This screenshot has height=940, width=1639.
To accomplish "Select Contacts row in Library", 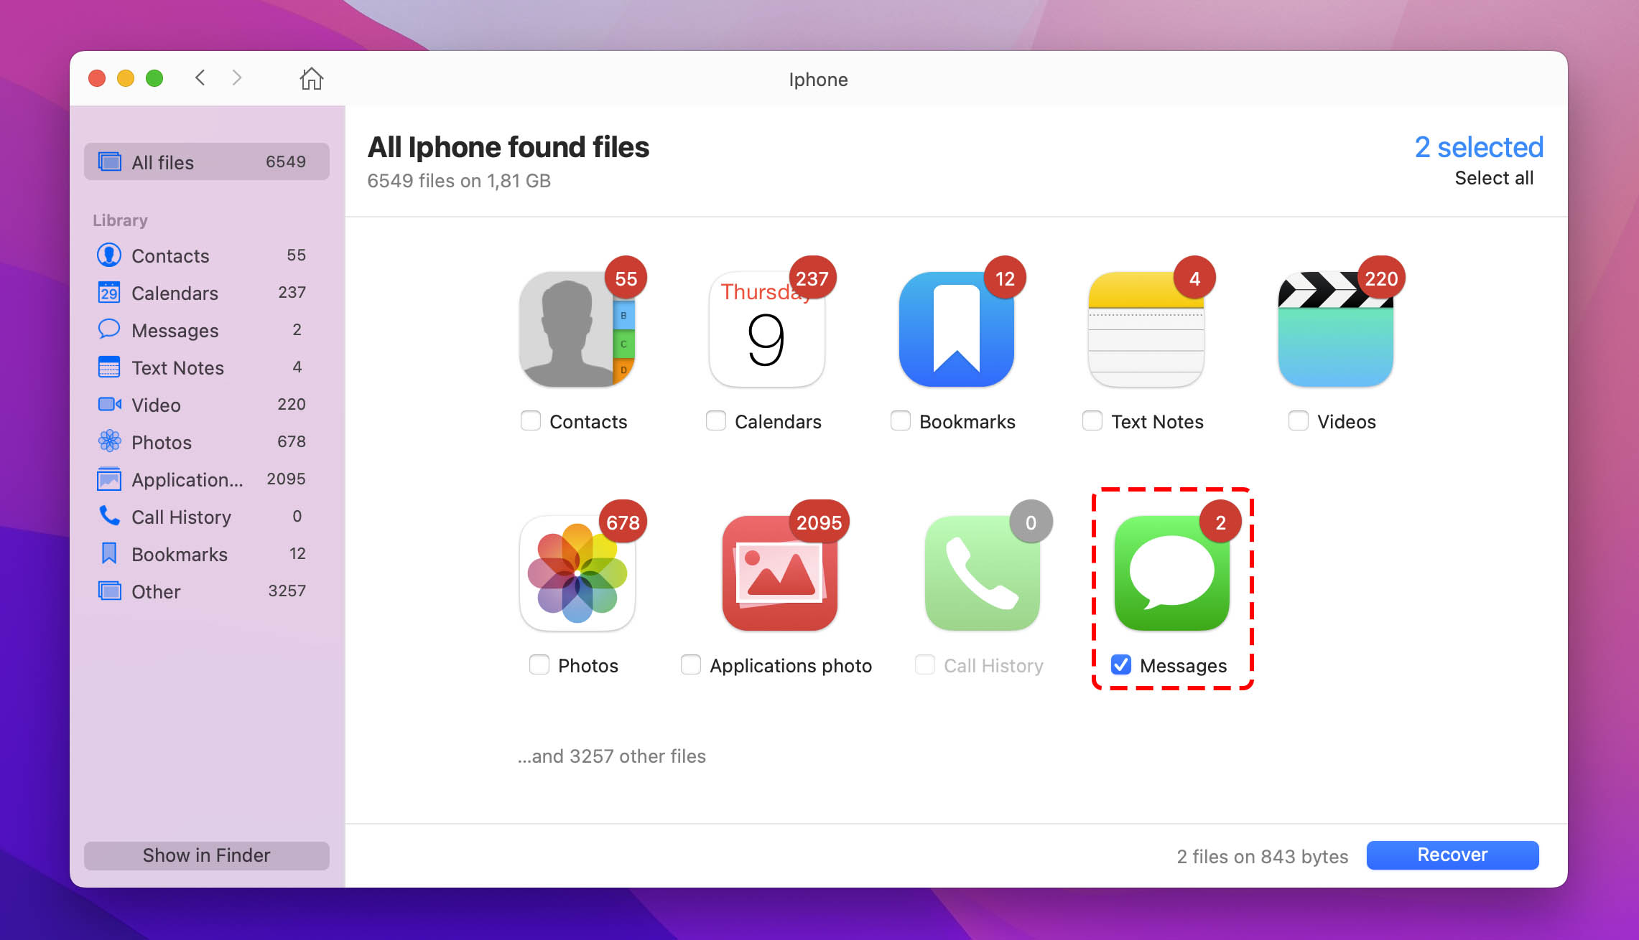I will click(207, 255).
